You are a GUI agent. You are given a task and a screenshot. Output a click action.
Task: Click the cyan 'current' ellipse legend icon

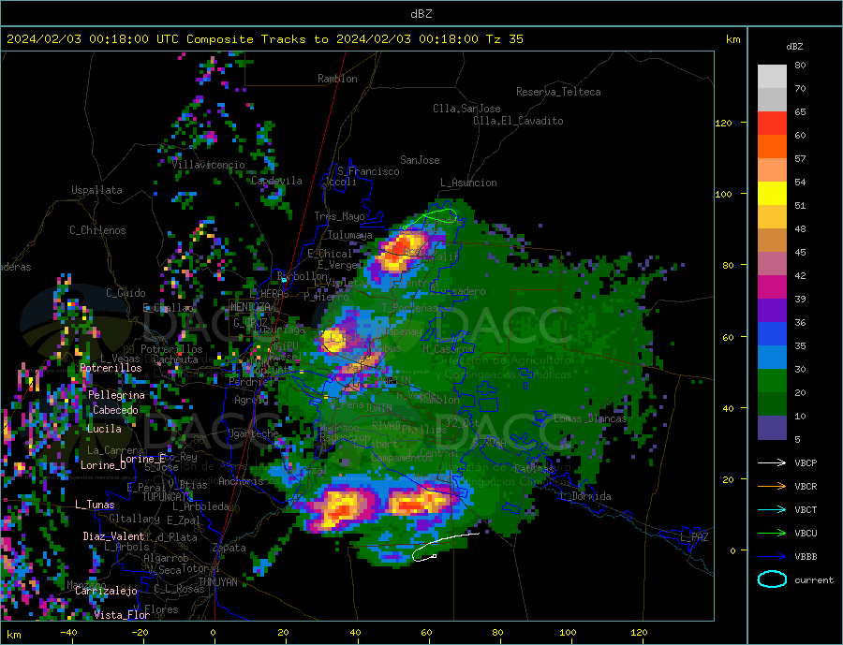(x=772, y=579)
